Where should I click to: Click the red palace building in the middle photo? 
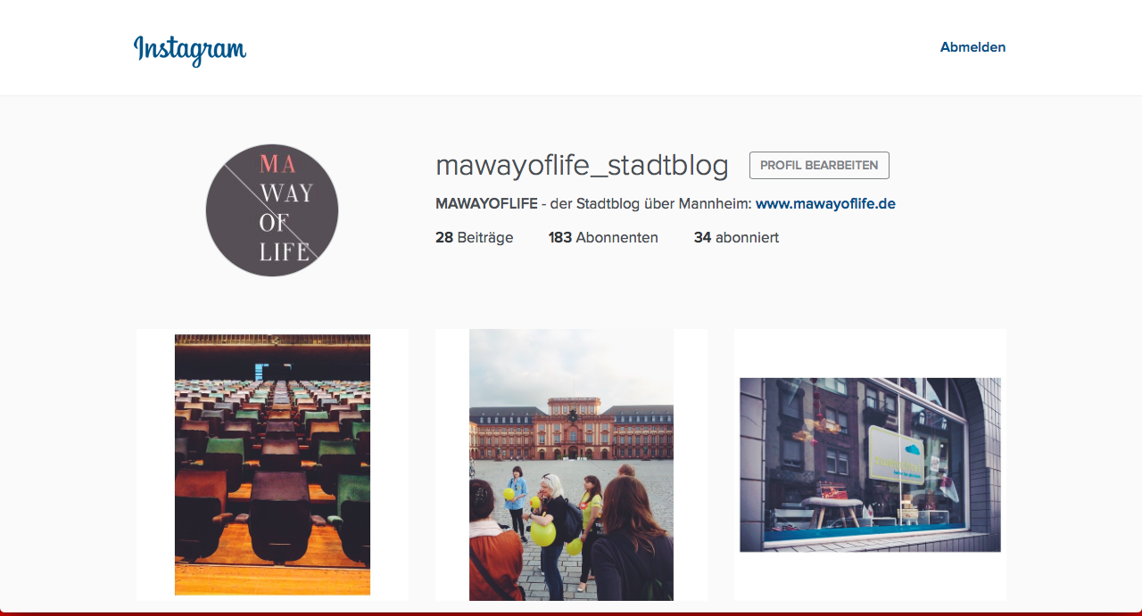(571, 431)
